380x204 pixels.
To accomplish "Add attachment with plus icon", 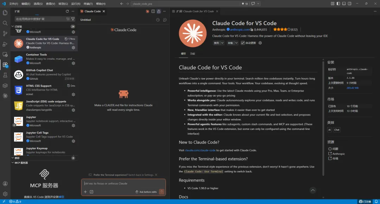I will point(85,192).
